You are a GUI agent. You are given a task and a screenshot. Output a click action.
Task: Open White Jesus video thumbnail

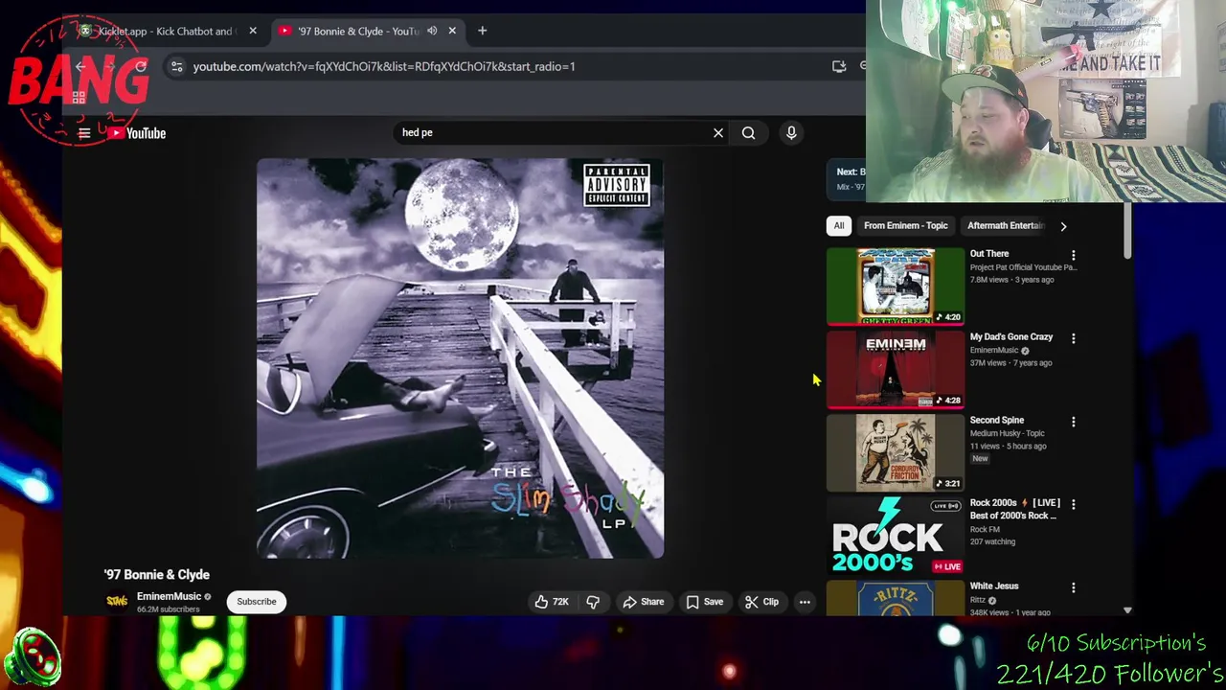pos(896,598)
